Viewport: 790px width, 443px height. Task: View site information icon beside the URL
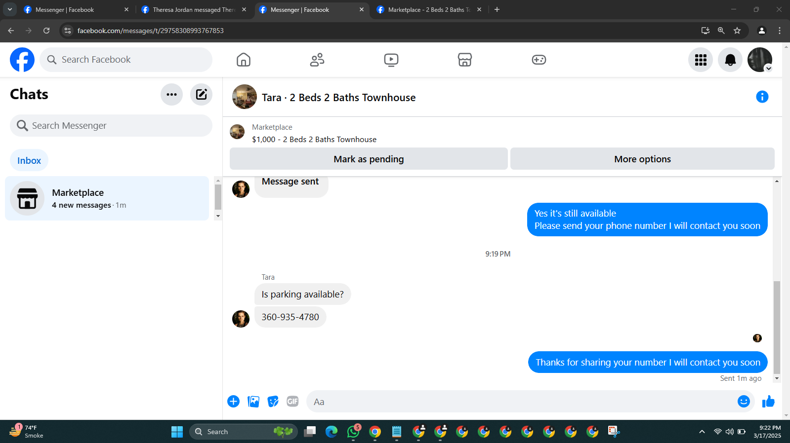point(68,31)
